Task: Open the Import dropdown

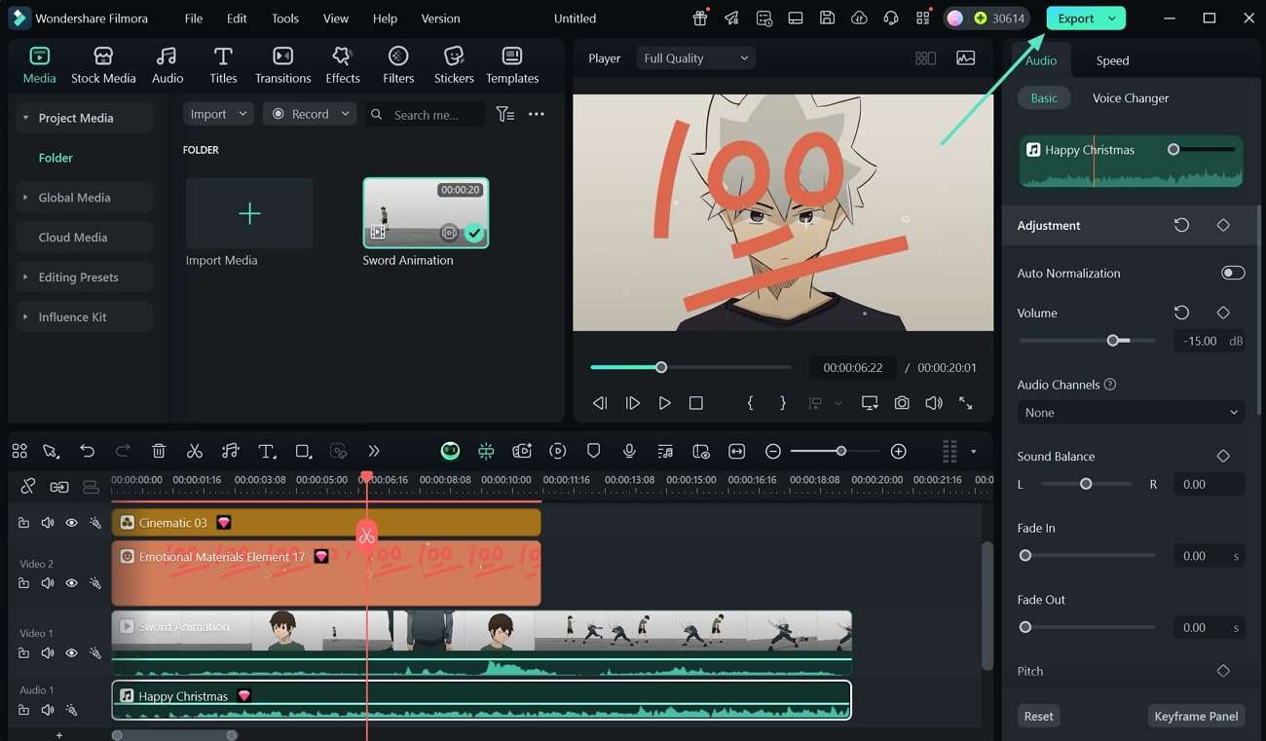Action: [x=219, y=114]
